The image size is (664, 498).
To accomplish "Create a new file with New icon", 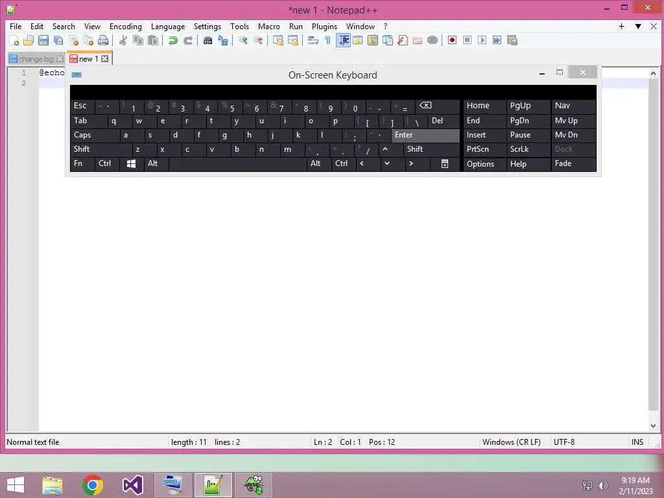I will pyautogui.click(x=14, y=40).
